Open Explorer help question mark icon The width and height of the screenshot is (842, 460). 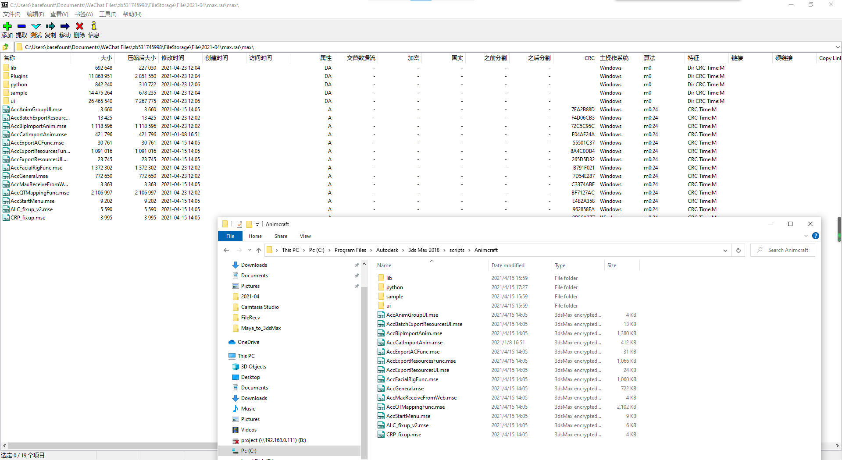pos(816,236)
